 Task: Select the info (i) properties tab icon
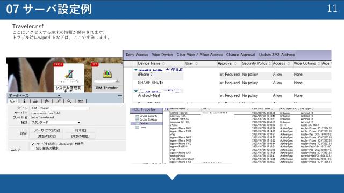[x=24, y=101]
